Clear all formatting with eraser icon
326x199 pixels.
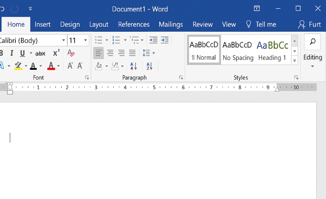(70, 53)
